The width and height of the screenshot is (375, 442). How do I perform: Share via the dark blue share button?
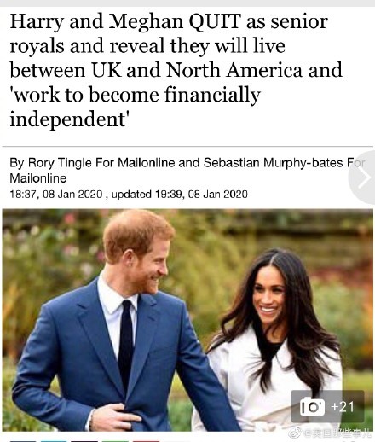tap(23, 440)
